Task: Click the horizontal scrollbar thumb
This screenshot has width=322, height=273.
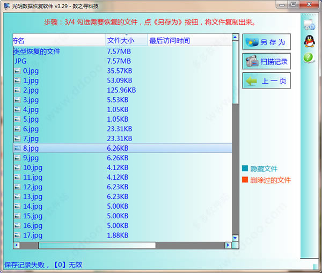Action: pos(97,245)
